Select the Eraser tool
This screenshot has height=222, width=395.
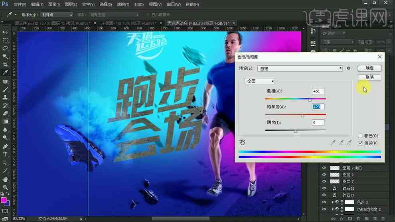coord(5,114)
